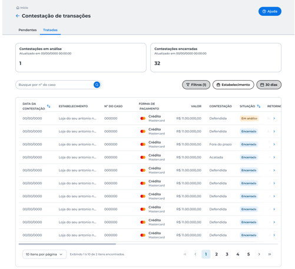This screenshot has width=295, height=269.
Task: Open the Estabelecimento filter button
Action: pos(233,85)
